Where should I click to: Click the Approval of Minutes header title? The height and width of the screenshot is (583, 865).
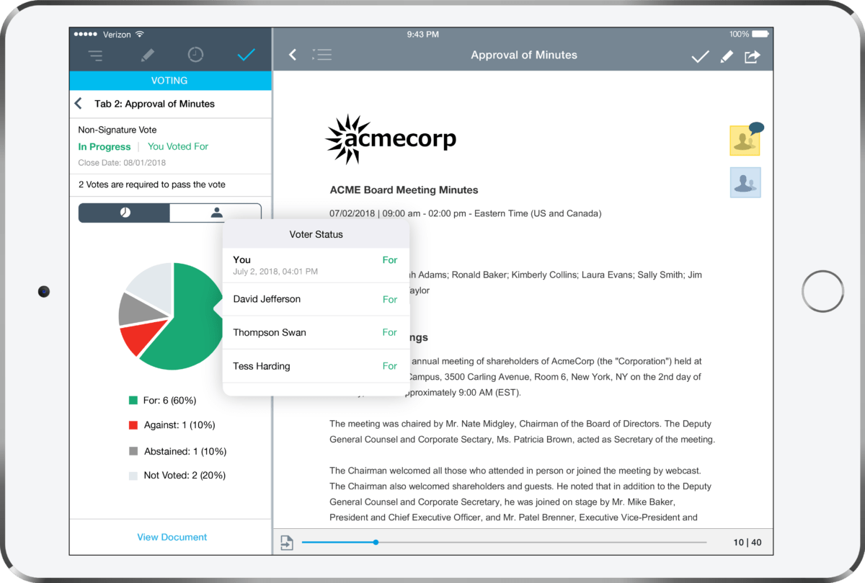(x=524, y=55)
